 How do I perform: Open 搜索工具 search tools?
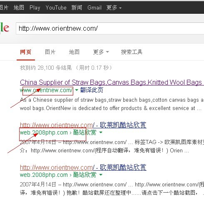(x=132, y=52)
